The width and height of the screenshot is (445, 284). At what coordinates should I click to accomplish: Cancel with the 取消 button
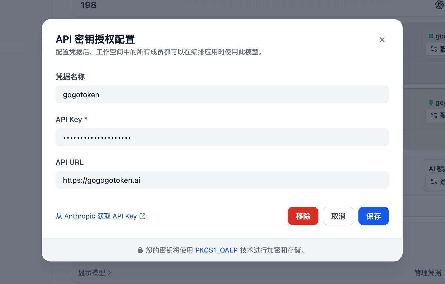click(338, 216)
